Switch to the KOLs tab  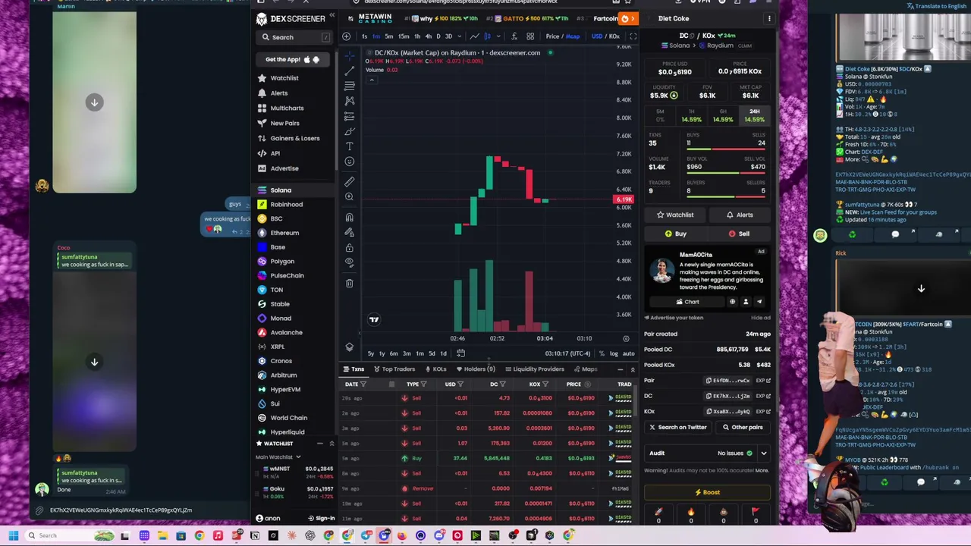tap(435, 369)
